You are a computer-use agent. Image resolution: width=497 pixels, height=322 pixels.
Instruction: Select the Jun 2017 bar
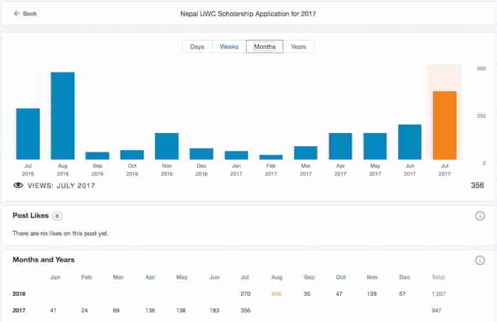point(410,142)
